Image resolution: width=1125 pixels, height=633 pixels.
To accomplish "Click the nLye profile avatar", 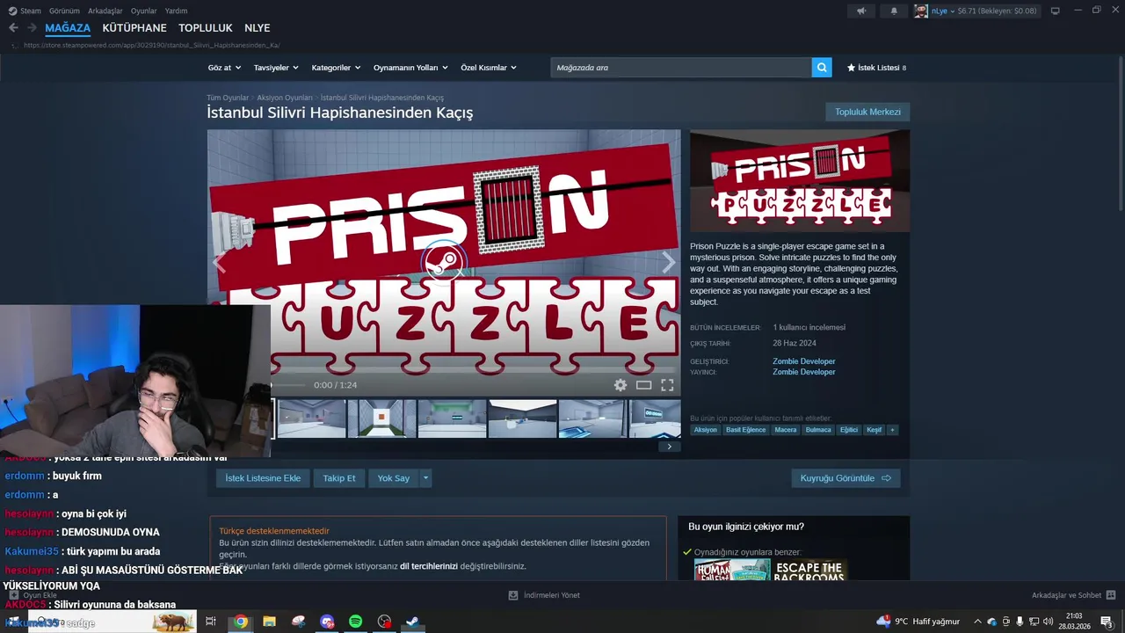I will tap(921, 11).
